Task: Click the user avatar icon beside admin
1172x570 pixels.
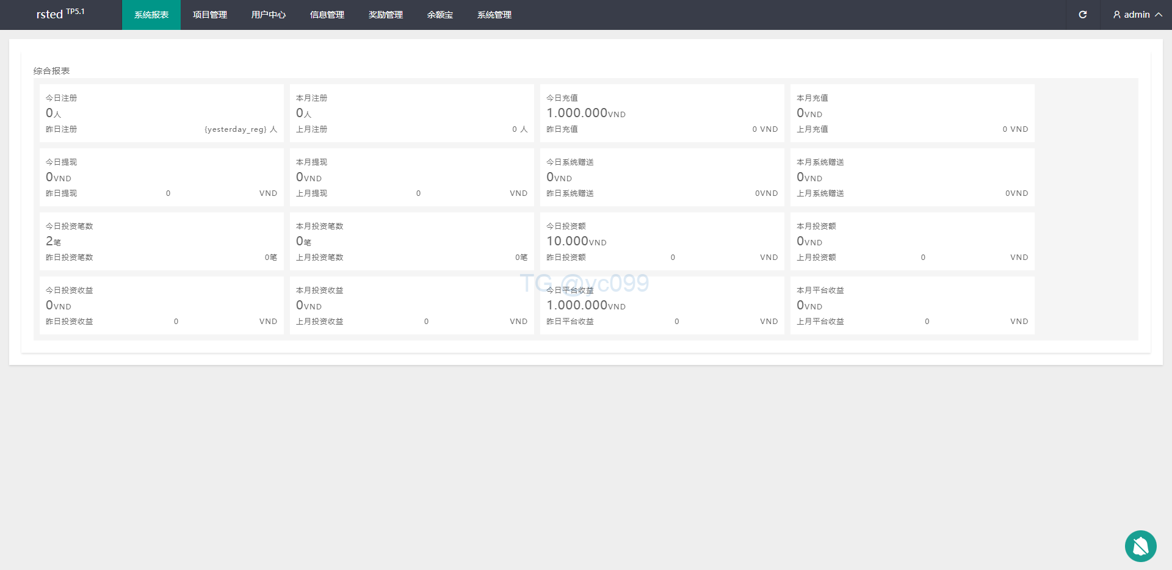Action: (x=1116, y=15)
